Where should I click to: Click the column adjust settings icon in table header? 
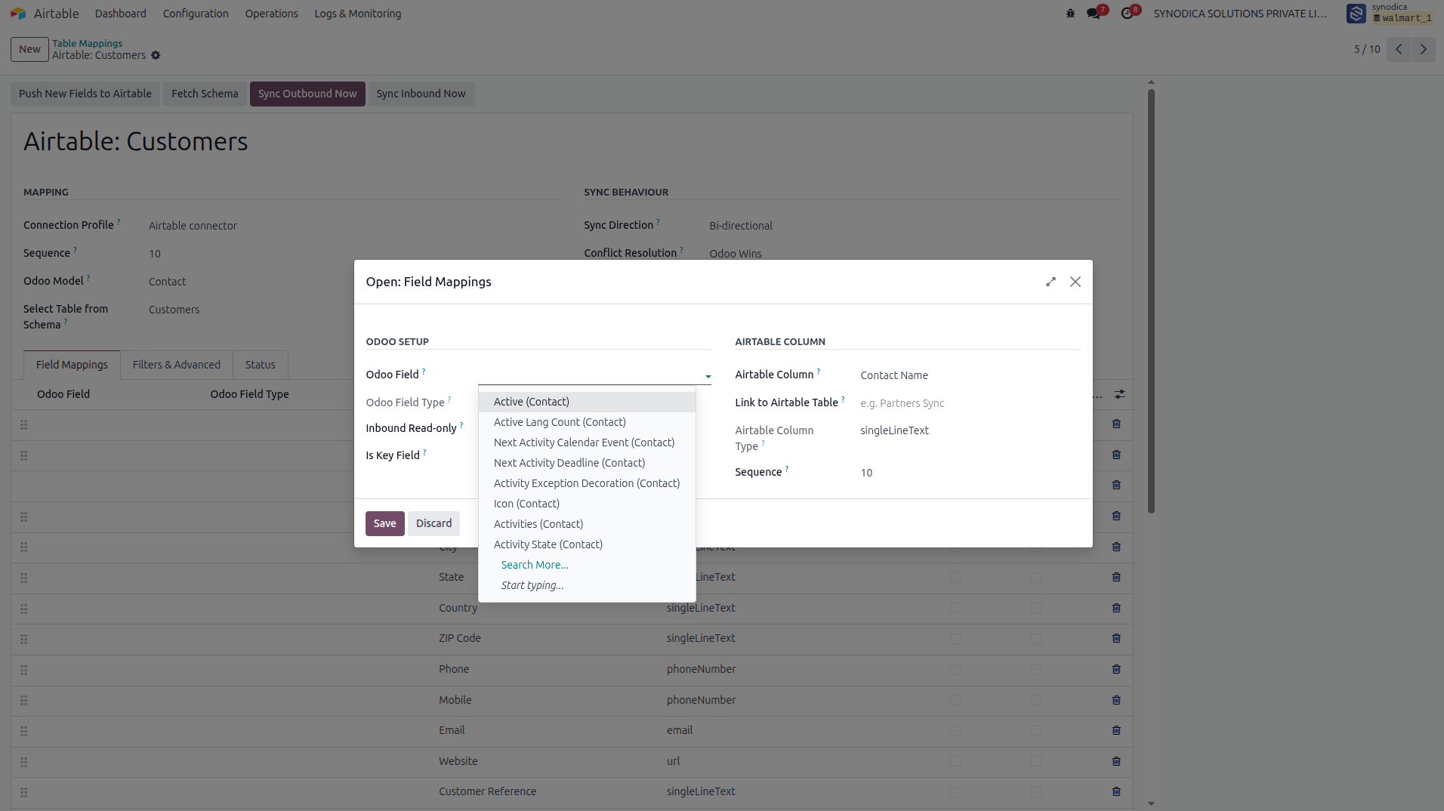[x=1120, y=394]
